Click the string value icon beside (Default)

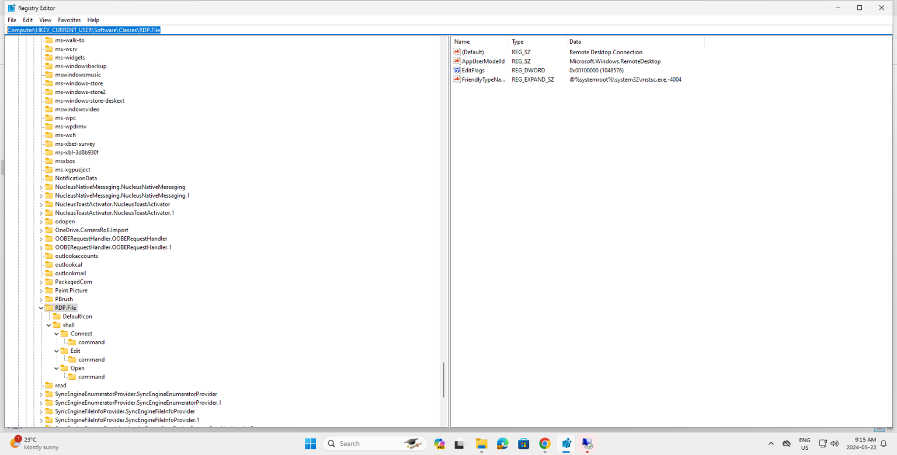pyautogui.click(x=456, y=52)
